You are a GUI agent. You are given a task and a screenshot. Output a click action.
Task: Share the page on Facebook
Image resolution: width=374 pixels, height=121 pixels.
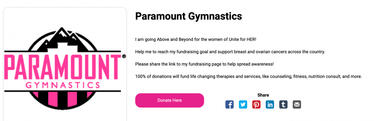click(229, 104)
